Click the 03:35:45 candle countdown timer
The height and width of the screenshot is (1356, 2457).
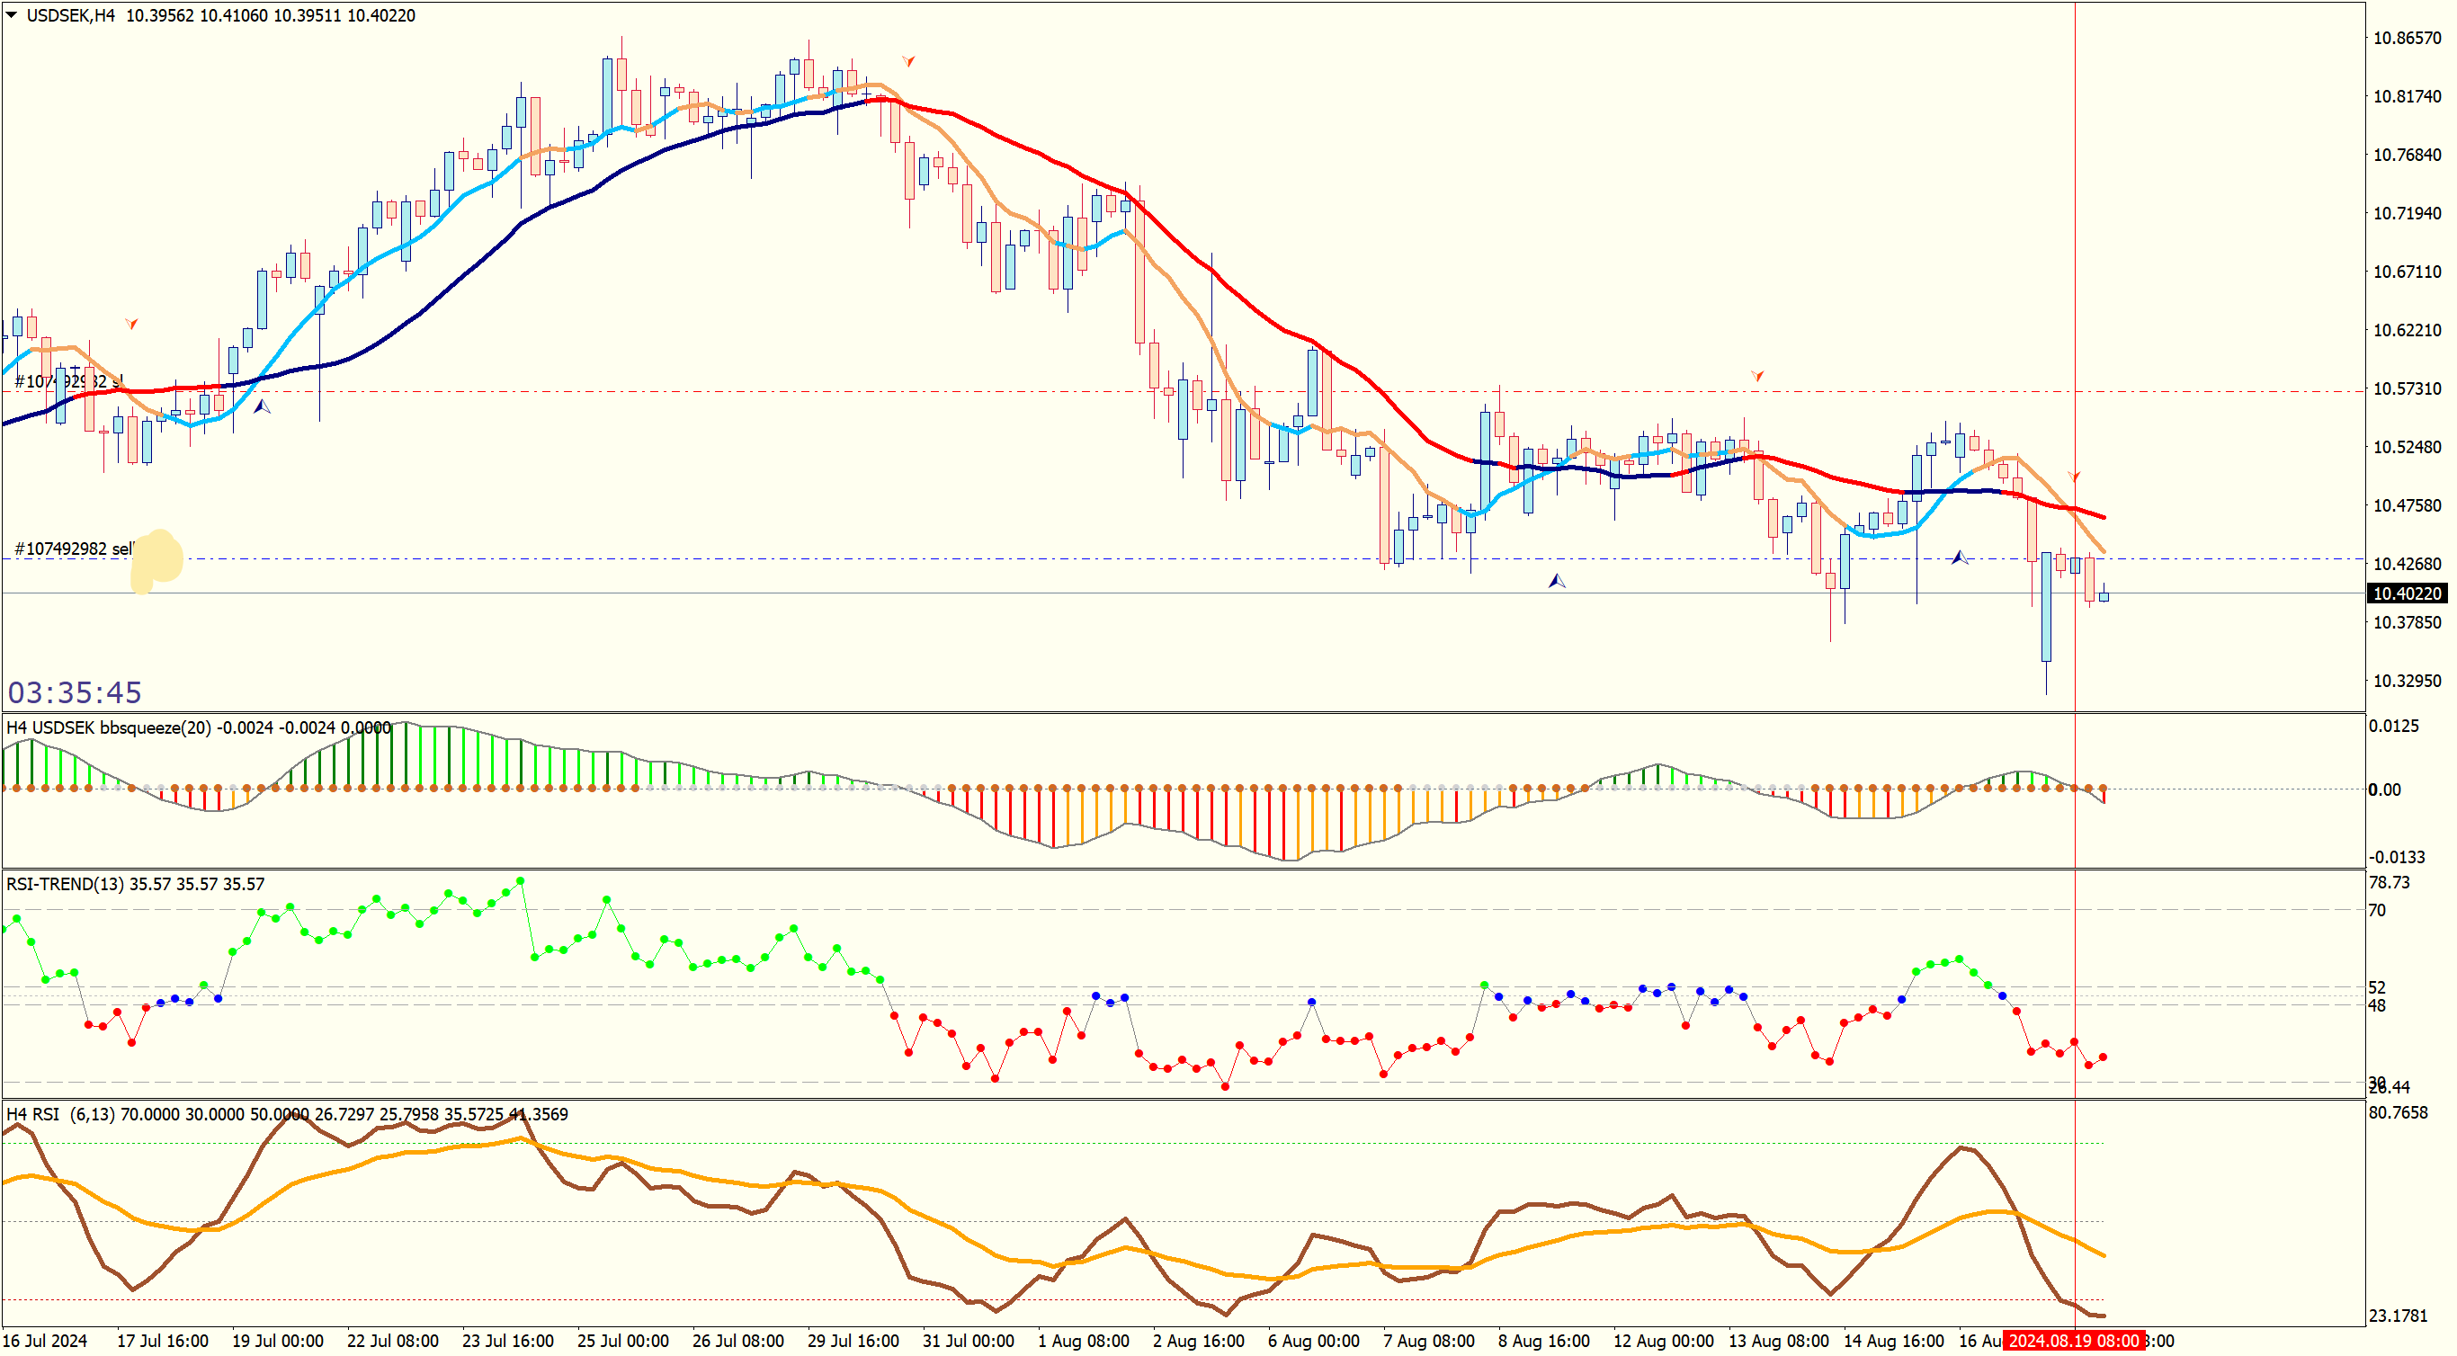click(x=75, y=692)
